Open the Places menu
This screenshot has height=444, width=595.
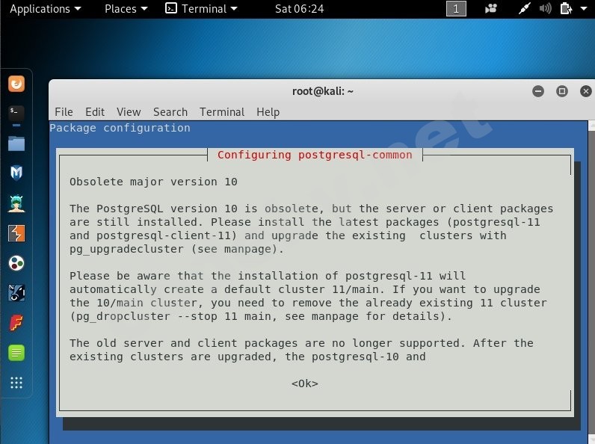(126, 9)
